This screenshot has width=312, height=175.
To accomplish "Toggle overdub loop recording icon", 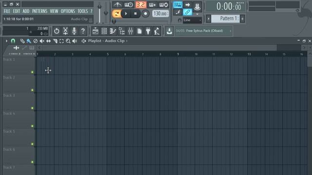I will click(x=164, y=4).
